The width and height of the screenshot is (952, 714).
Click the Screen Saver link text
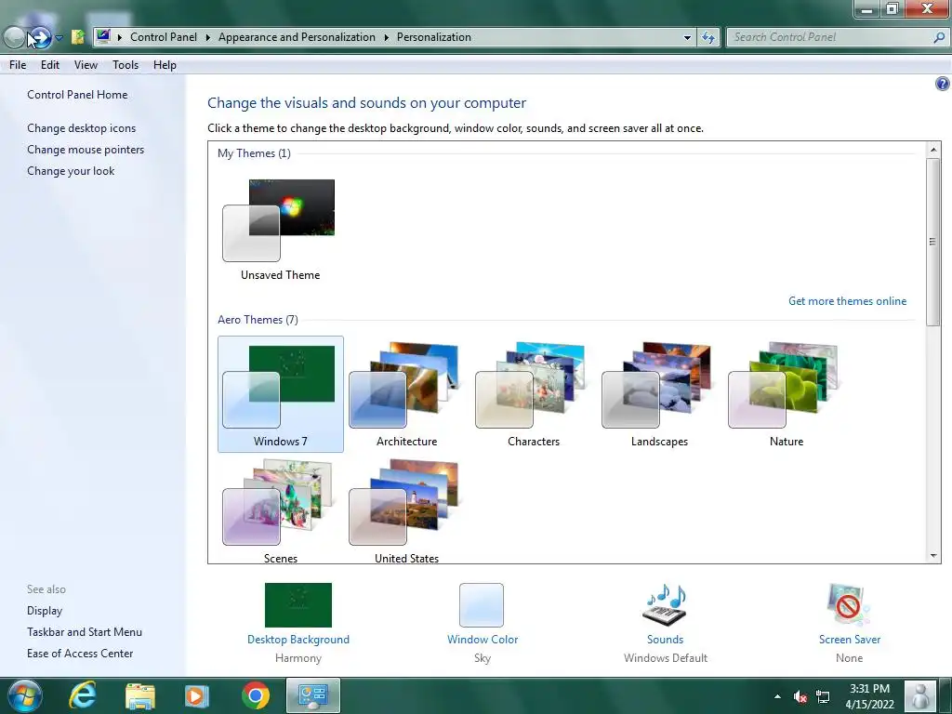[x=850, y=640]
